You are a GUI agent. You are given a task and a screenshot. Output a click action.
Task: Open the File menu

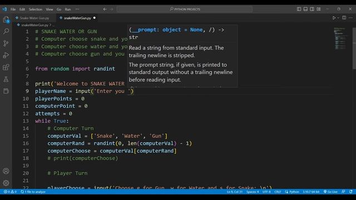click(x=13, y=9)
